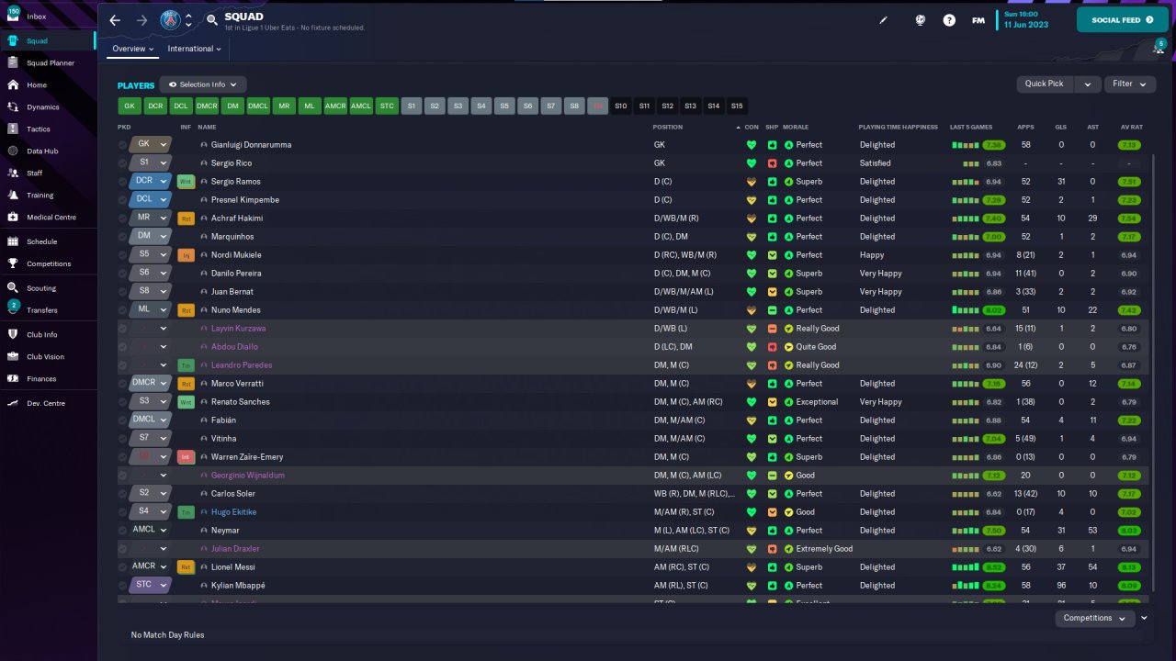Toggle the pick circle for Vitinha
This screenshot has width=1176, height=661.
pyautogui.click(x=122, y=439)
